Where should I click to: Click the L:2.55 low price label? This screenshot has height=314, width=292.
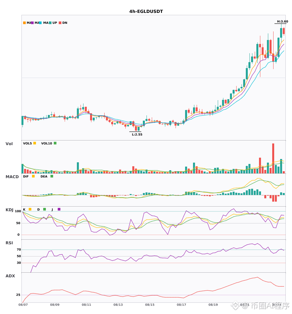137,135
